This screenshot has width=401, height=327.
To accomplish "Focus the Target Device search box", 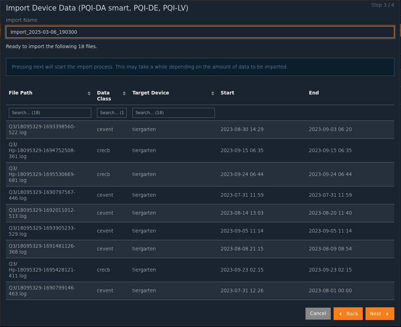I will [173, 113].
